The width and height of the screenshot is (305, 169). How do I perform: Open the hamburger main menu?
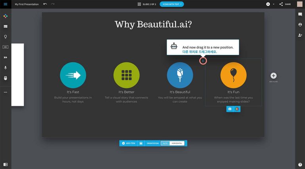coord(5,4)
